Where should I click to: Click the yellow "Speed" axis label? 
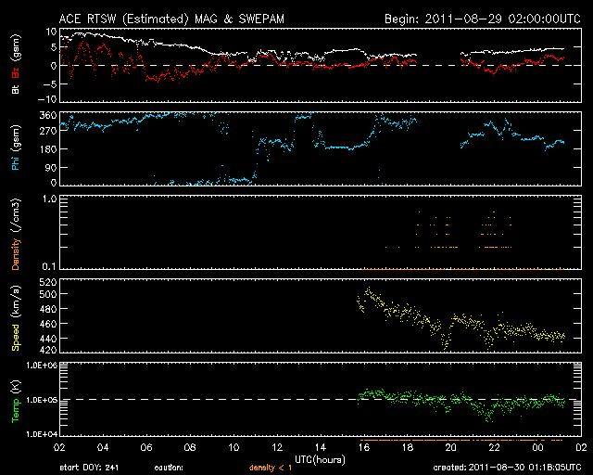16,338
